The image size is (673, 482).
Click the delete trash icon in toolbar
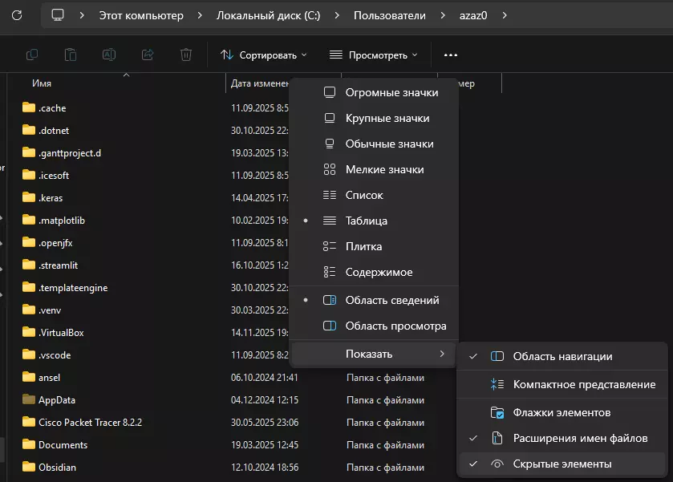(x=186, y=55)
